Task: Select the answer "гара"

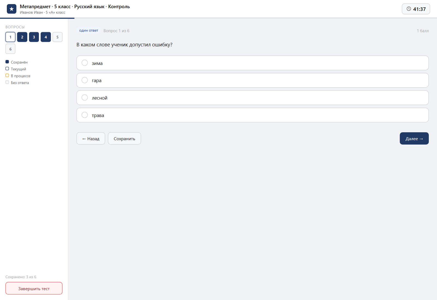Action: point(252,80)
